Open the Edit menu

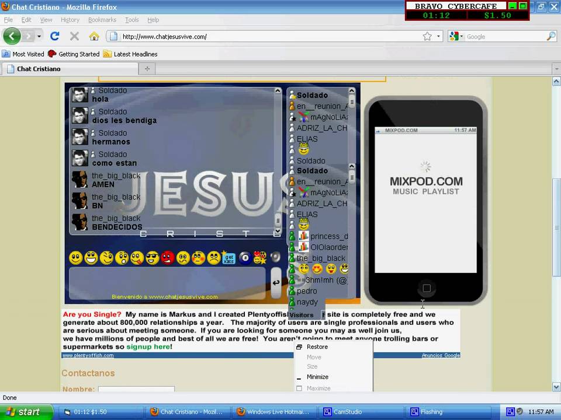pos(26,20)
